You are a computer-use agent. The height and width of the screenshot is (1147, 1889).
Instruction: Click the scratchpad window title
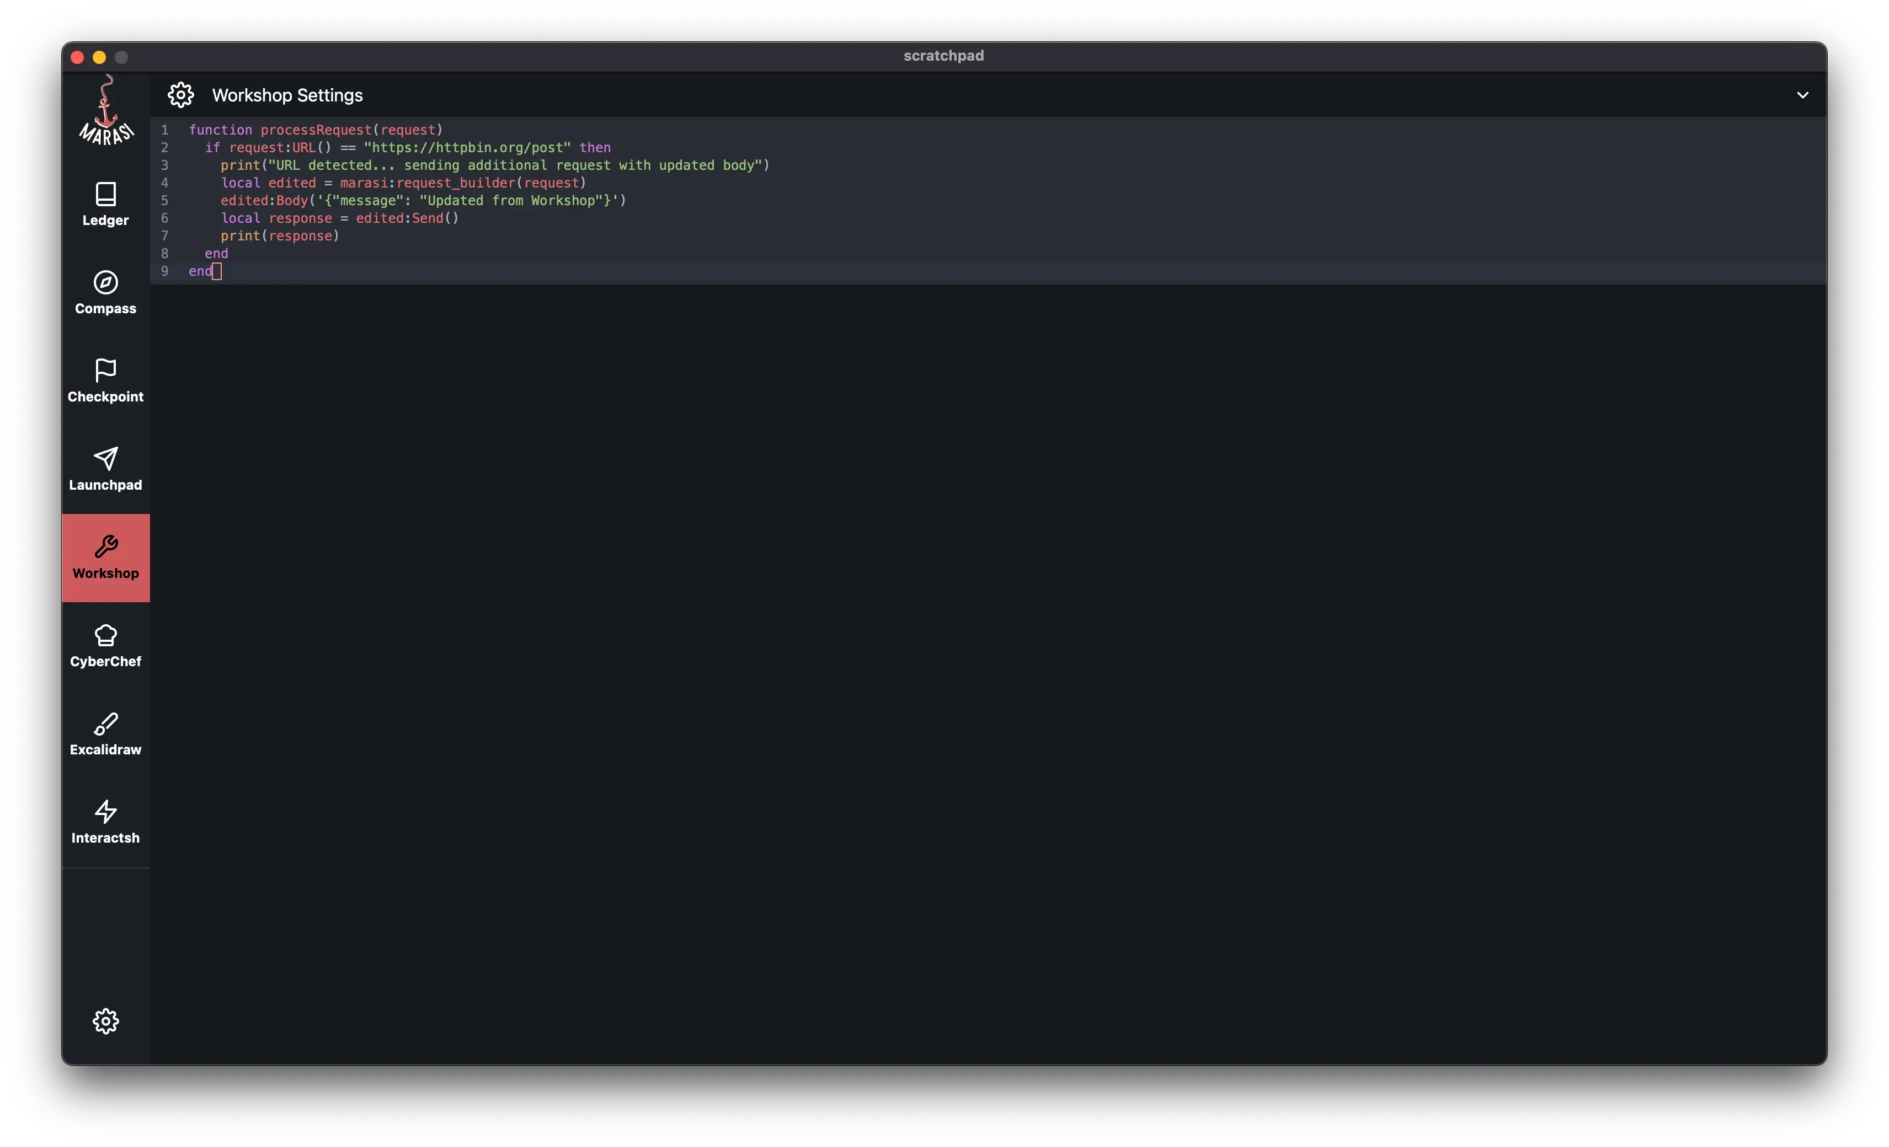coord(944,56)
